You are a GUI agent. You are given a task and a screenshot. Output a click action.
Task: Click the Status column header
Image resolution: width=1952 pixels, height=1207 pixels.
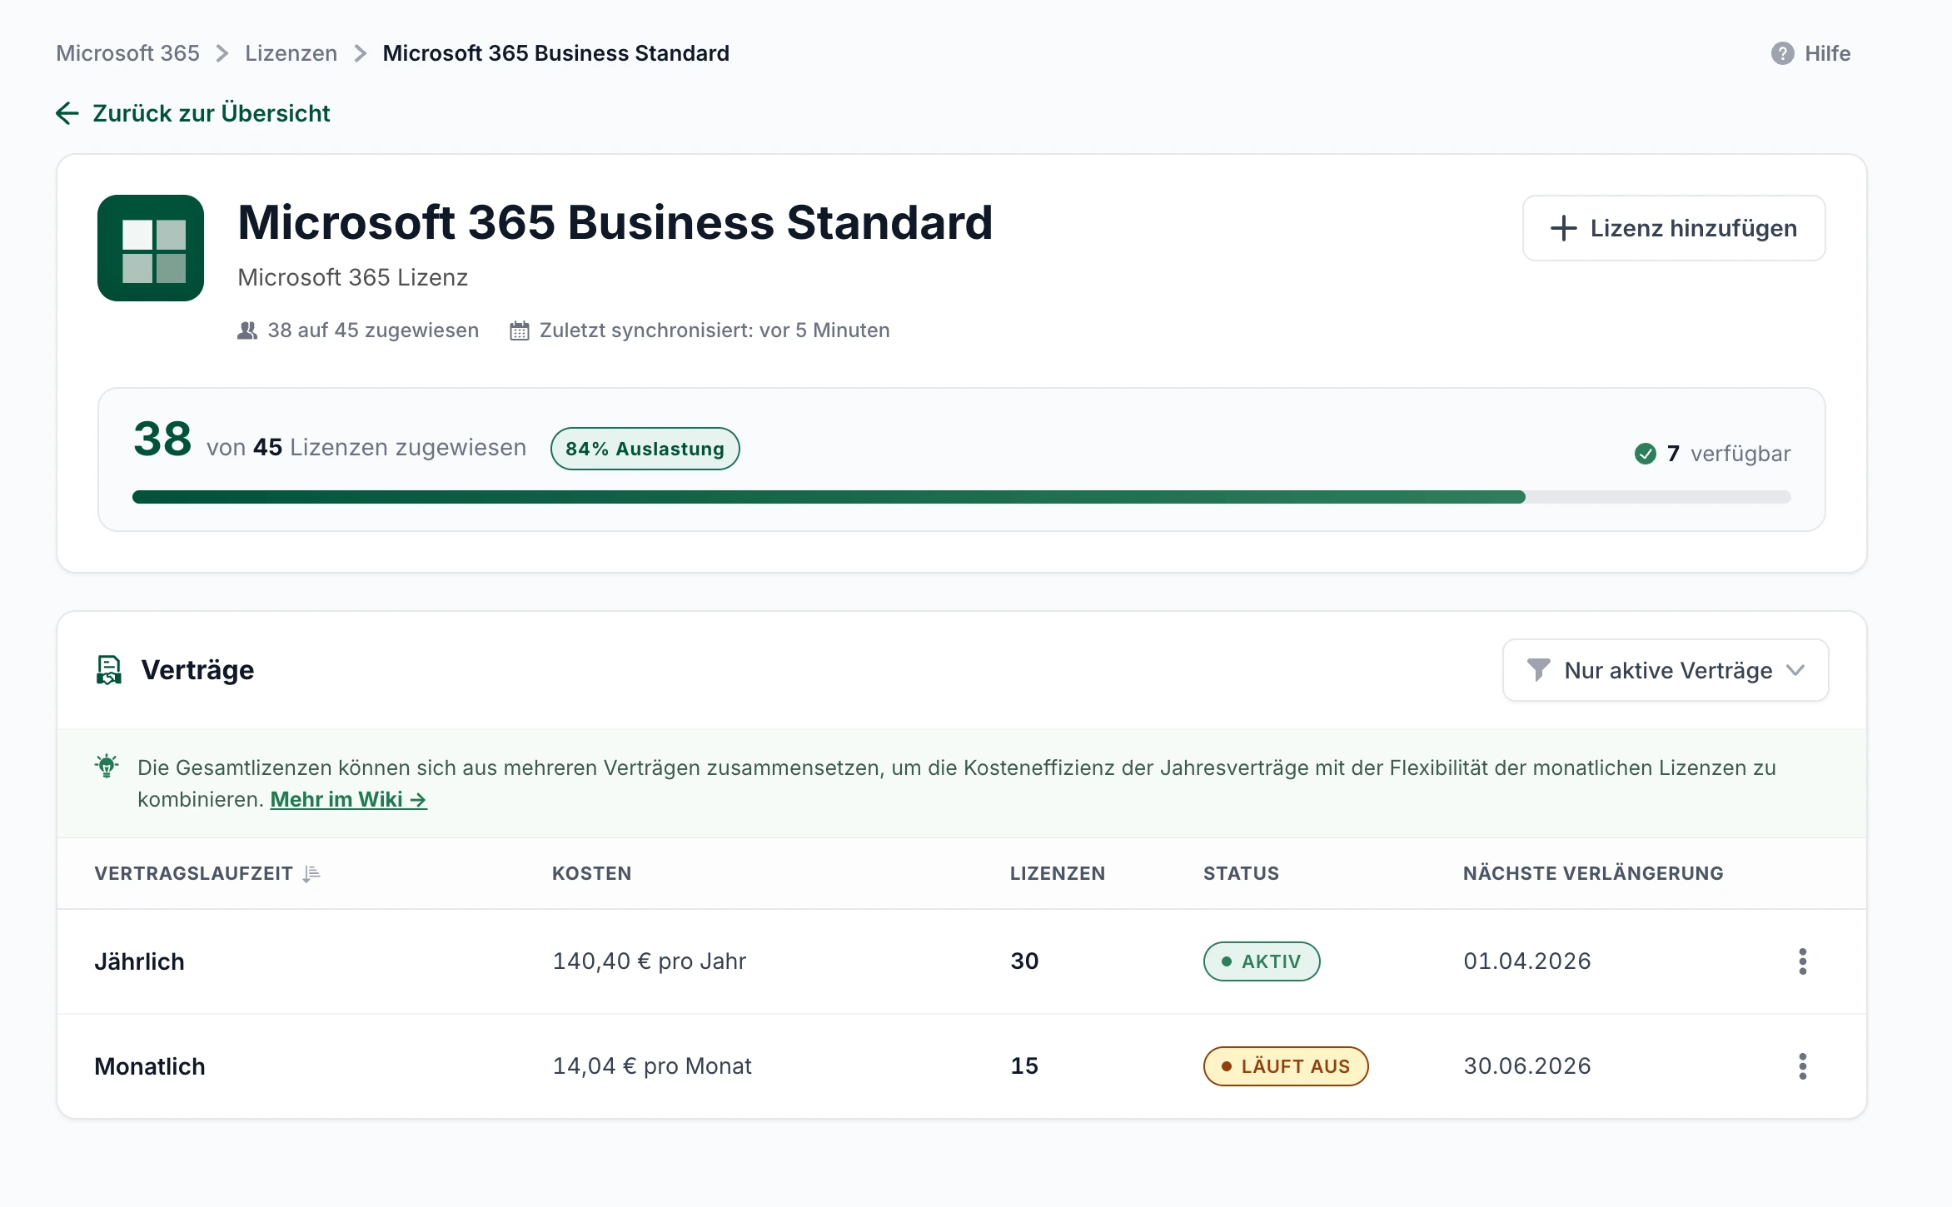pyautogui.click(x=1241, y=873)
